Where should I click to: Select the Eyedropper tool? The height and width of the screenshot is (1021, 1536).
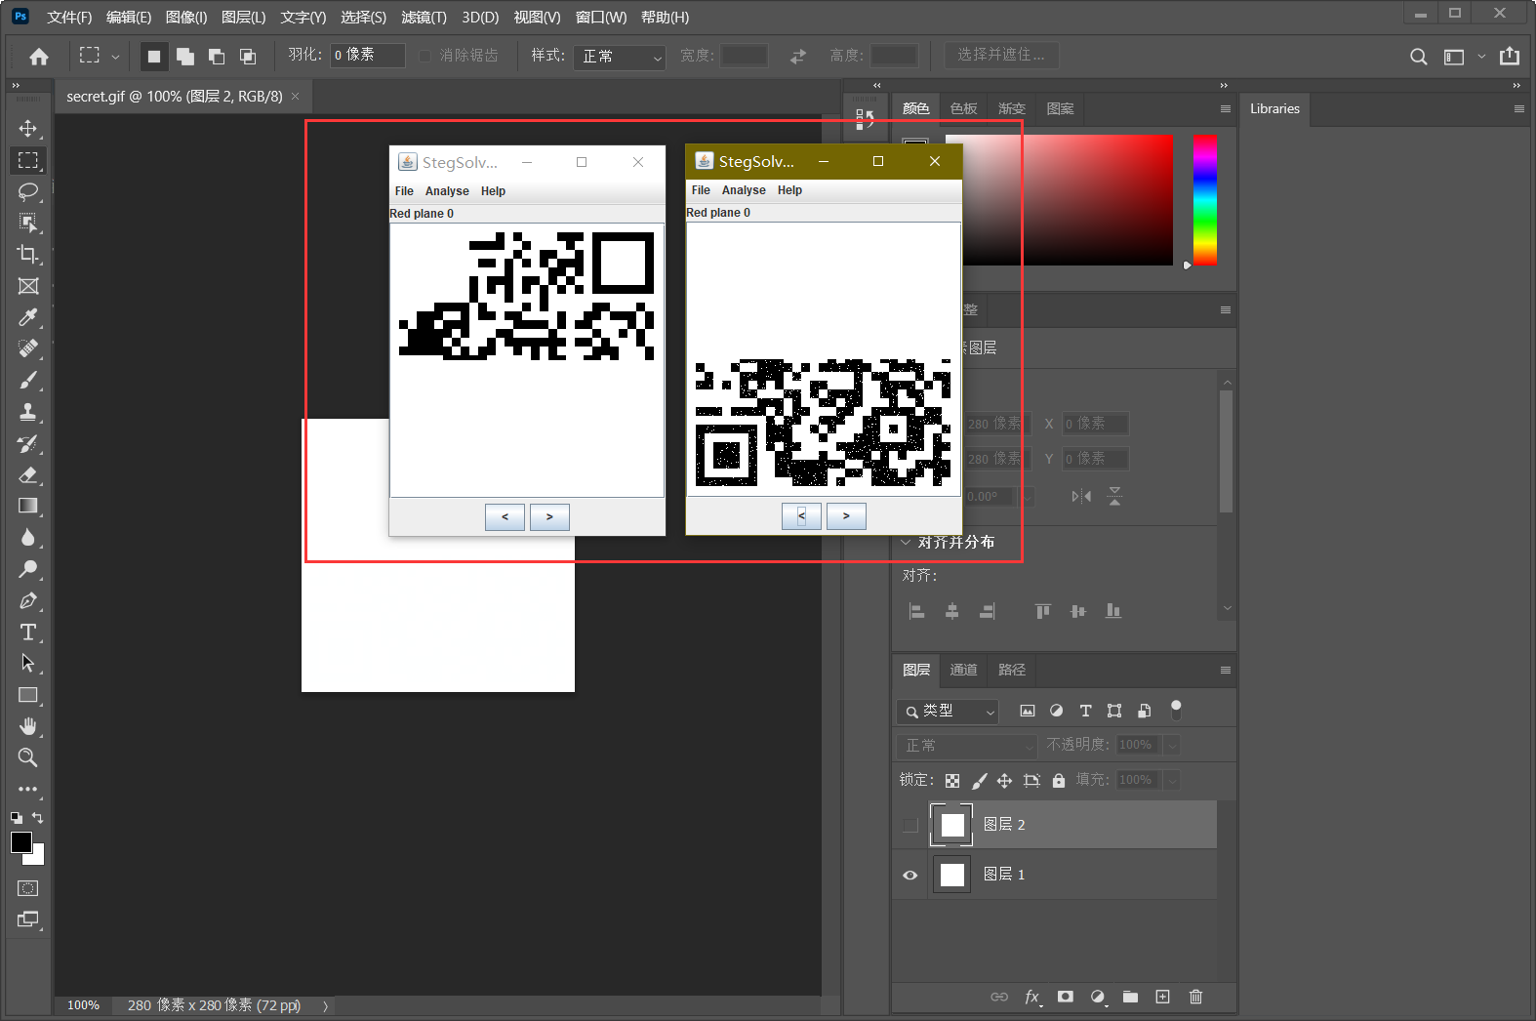[x=28, y=317]
